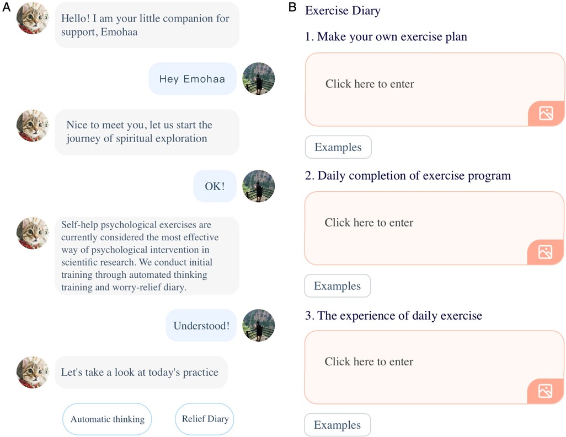This screenshot has width=566, height=437.
Task: Open Examples under daily completion section
Action: tap(338, 286)
